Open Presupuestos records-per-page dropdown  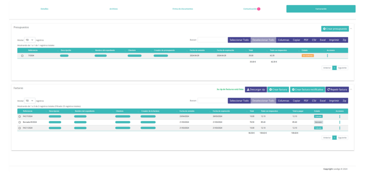tap(30, 40)
